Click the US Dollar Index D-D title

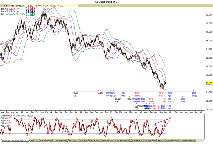[106, 2]
